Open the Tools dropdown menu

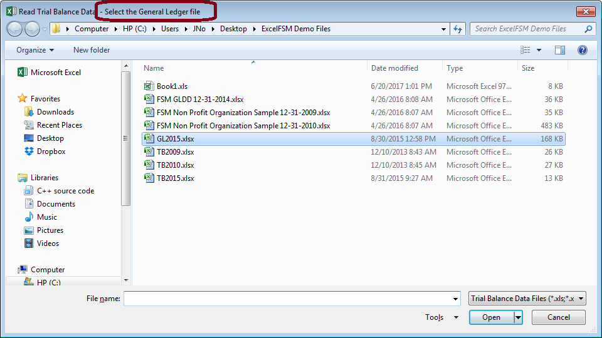(441, 317)
